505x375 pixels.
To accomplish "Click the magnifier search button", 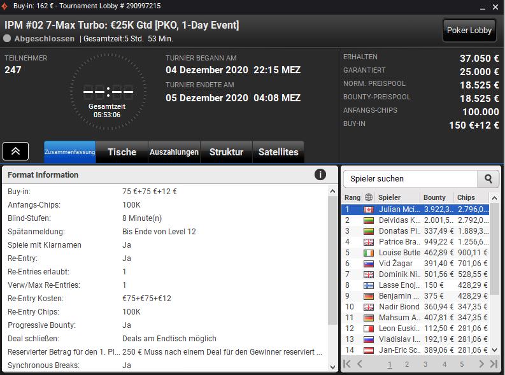I will point(488,179).
